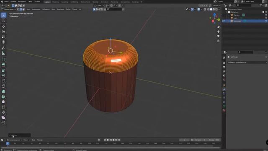Select the Extrude Region tool

click(3, 65)
